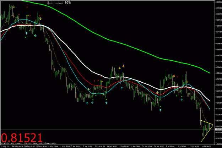Click the "17 Jun 08:00" time axis label

pos(123,147)
